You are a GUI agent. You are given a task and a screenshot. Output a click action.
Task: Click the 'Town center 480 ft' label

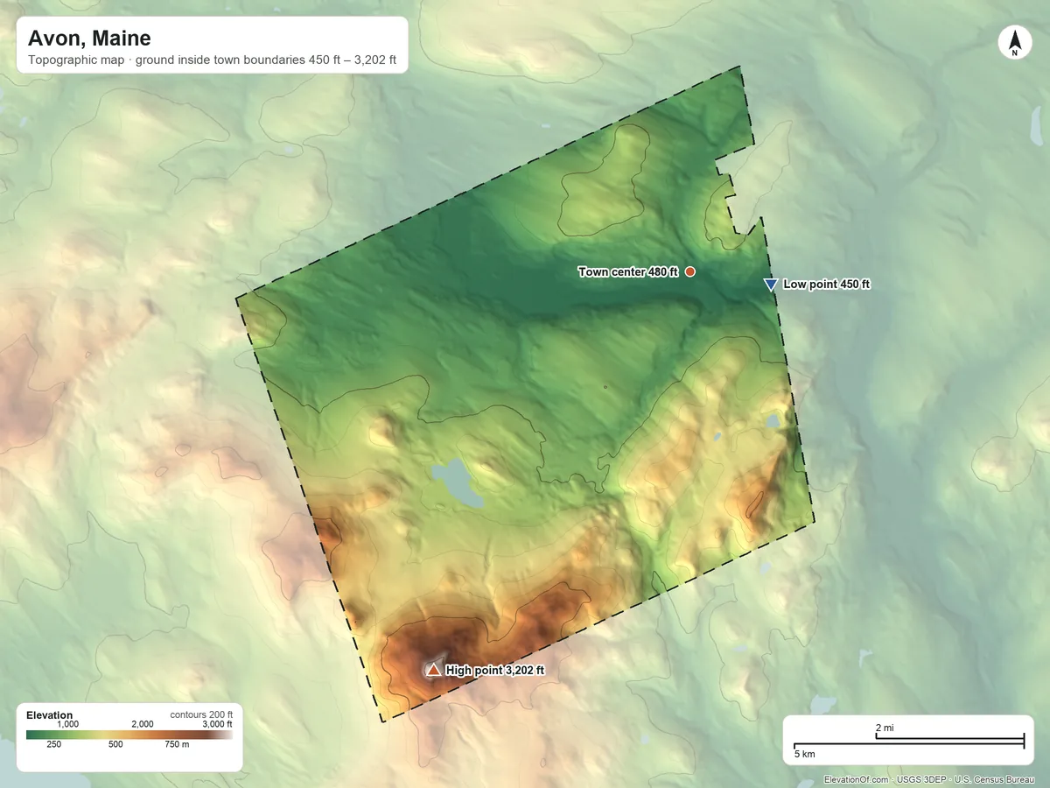628,272
